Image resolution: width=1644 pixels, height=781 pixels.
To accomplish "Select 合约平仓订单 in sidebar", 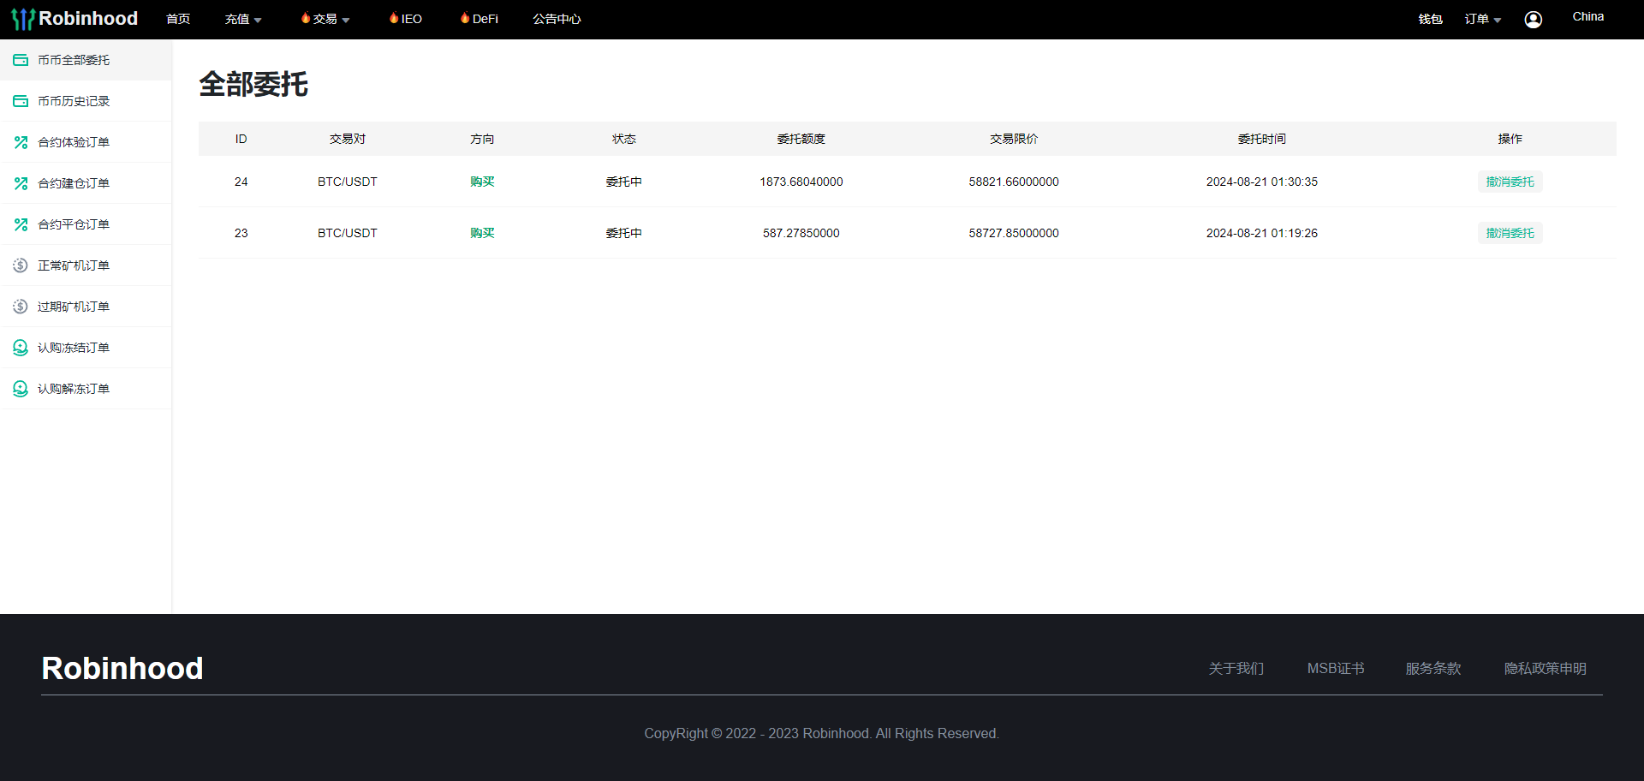I will coord(86,224).
